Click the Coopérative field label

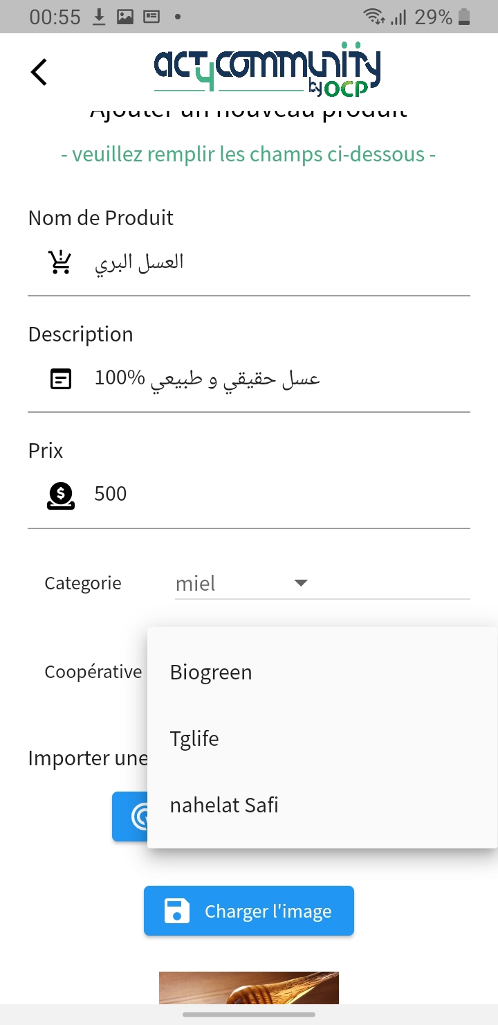93,671
